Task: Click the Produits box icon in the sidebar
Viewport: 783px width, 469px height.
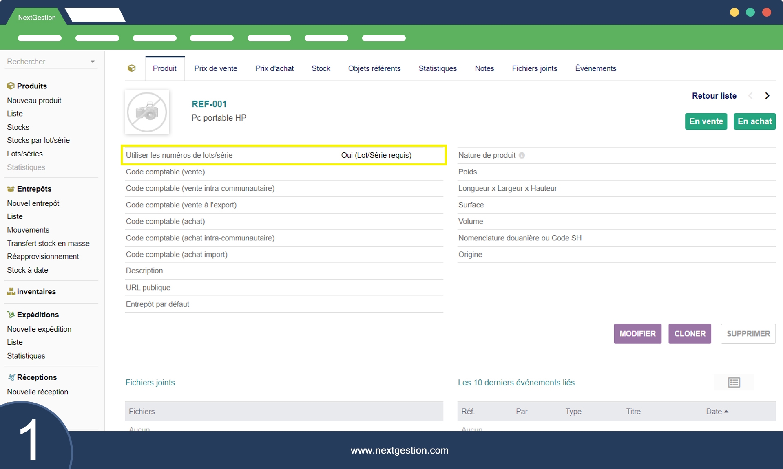Action: [11, 86]
